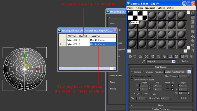Select the second checker sample slot
Screen dimensions: 197x111
[142, 15]
